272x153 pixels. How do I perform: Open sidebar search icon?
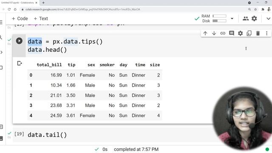(1, 37)
